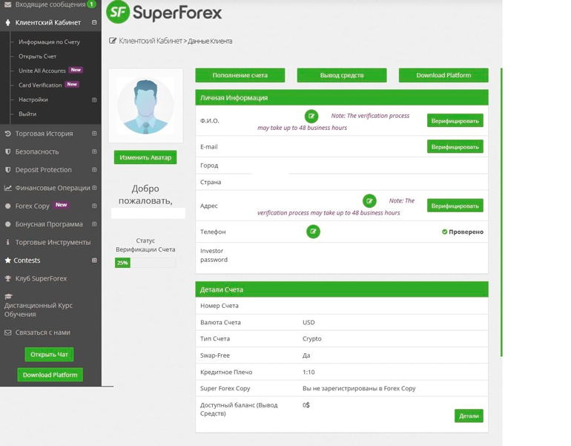The image size is (571, 446).
Task: Click the New badge beside Card Verification
Action: [72, 85]
